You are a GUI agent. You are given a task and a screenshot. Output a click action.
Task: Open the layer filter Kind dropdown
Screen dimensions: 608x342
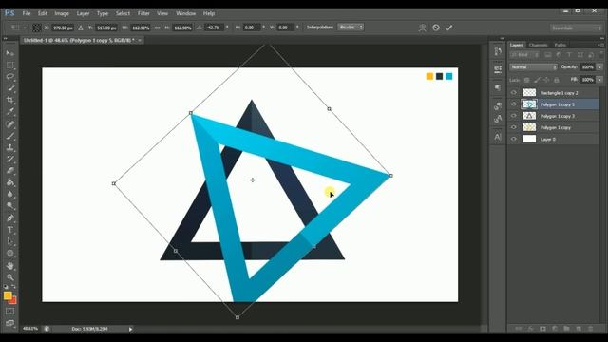(524, 55)
